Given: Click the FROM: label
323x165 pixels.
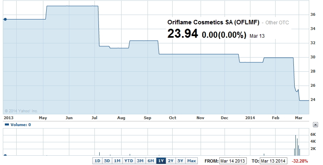Looking at the screenshot, I should point(212,161).
